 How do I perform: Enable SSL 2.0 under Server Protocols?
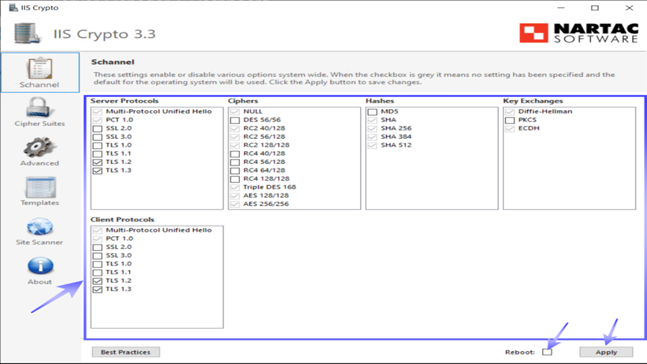click(97, 128)
